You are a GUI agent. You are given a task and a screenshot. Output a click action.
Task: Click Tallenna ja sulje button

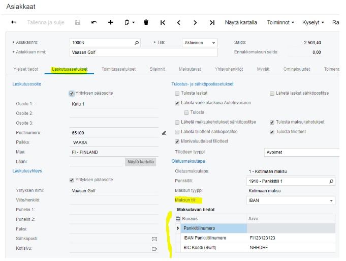46,22
